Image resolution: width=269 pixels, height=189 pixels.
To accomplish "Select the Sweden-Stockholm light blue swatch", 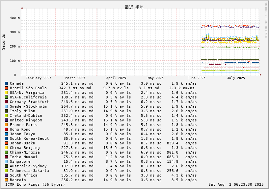I will 6,107.
